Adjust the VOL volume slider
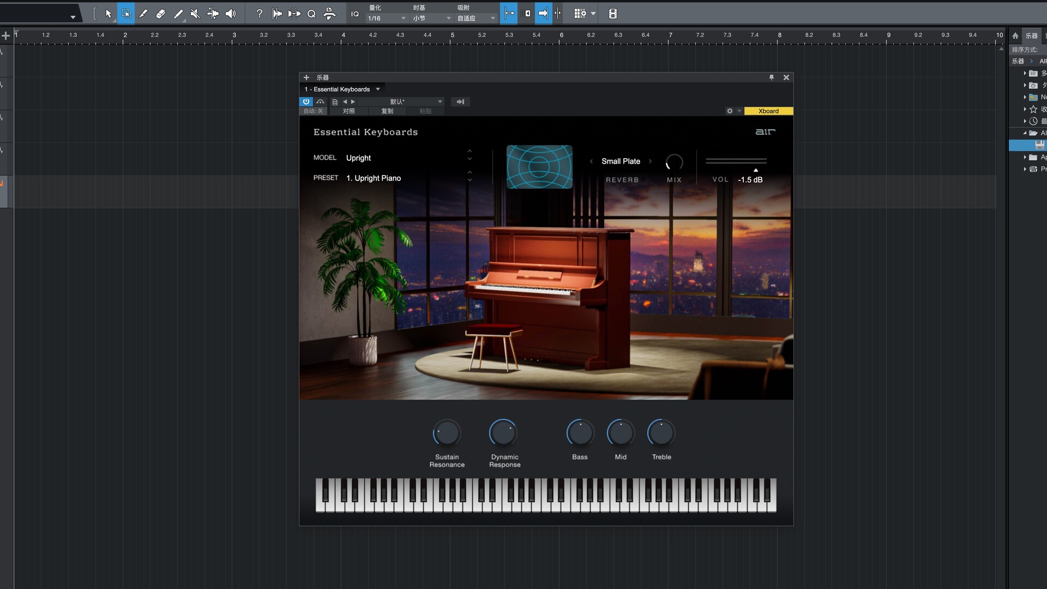1047x589 pixels. [755, 170]
